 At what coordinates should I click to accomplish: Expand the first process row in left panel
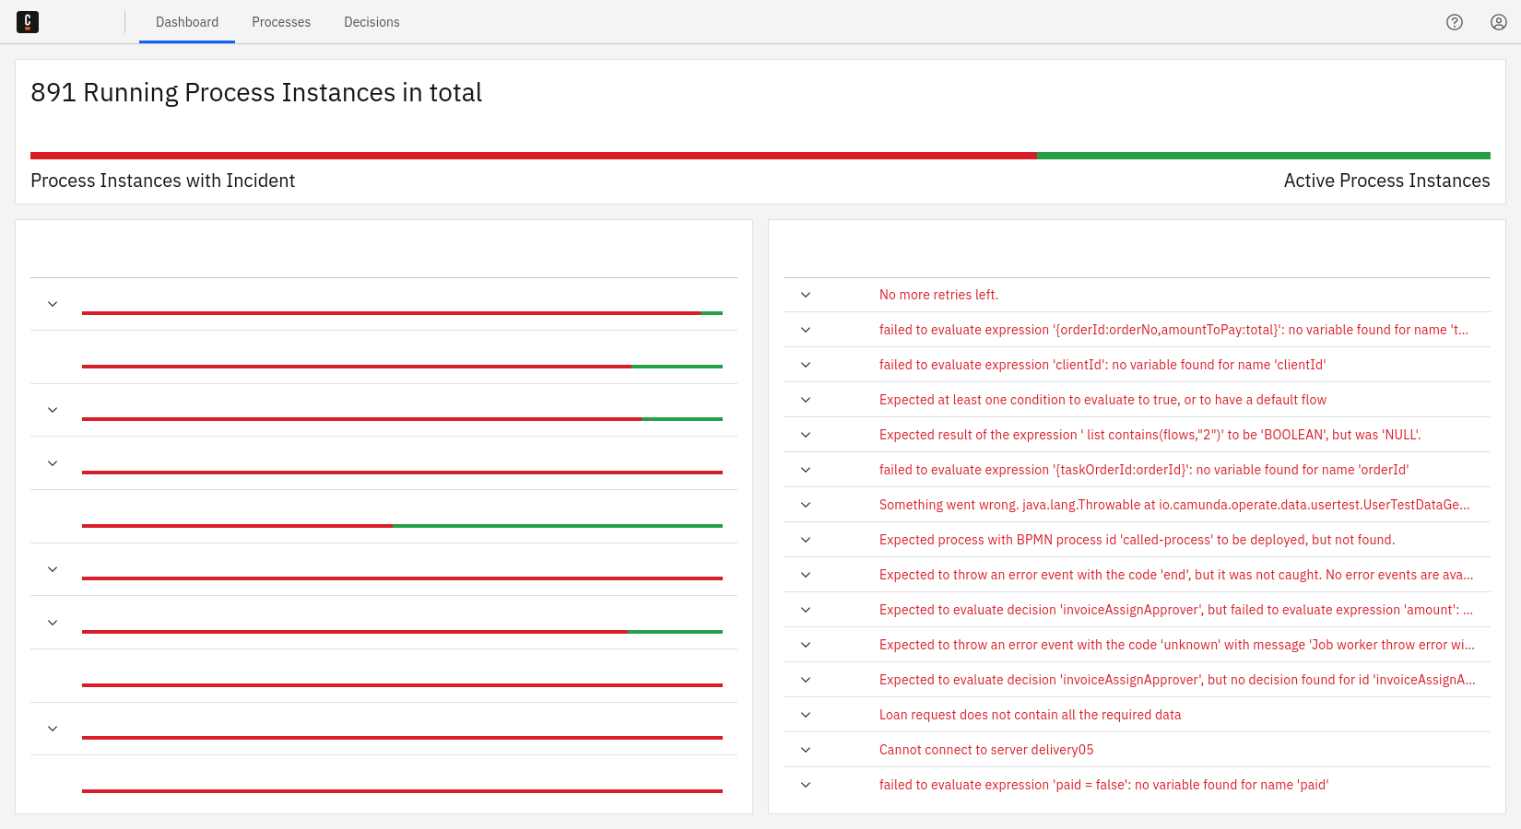pos(53,304)
